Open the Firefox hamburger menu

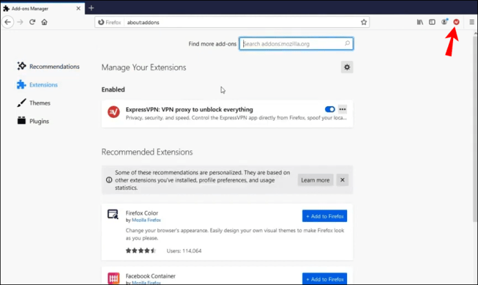coord(472,22)
